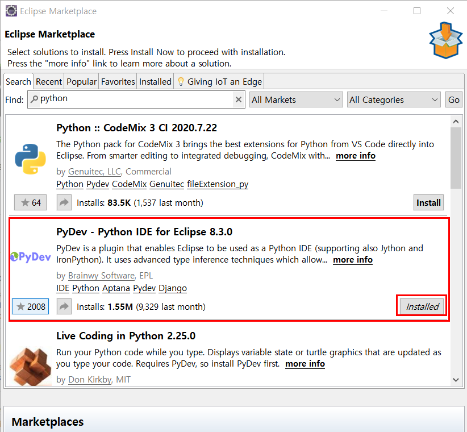Click the Installed button for PyDev
Screen dimensions: 467x432
click(x=422, y=306)
